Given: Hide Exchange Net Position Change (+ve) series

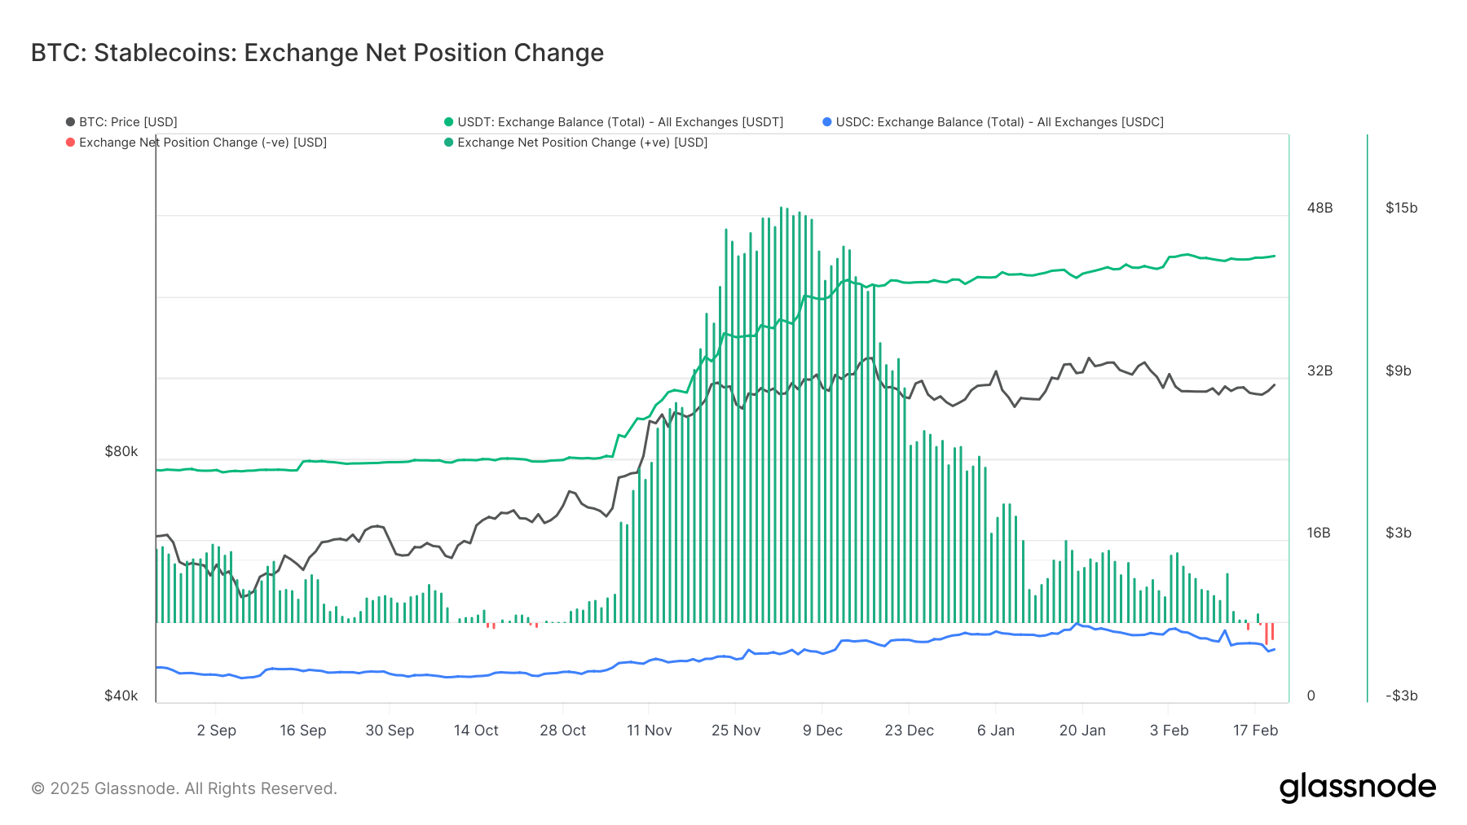Looking at the screenshot, I should tap(582, 143).
